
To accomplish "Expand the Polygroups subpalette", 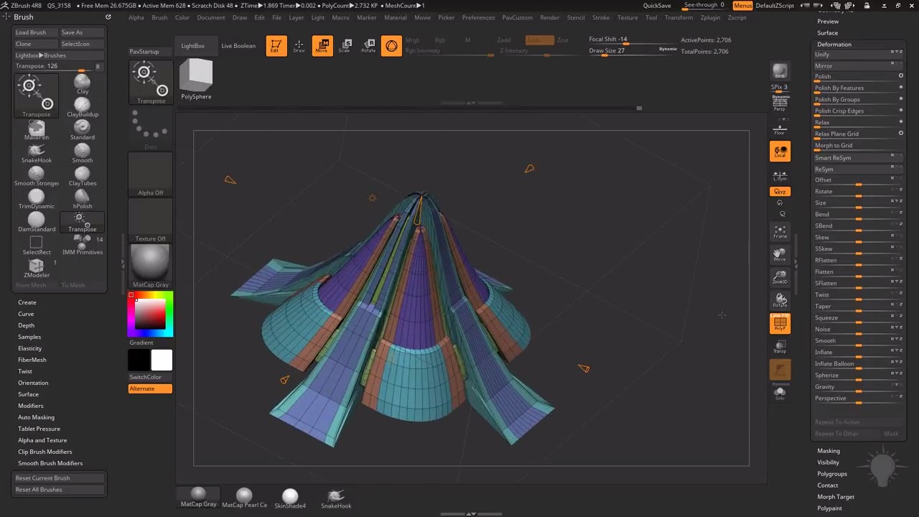I will point(832,474).
